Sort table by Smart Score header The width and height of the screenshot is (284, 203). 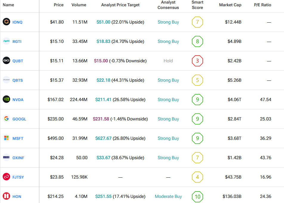click(197, 5)
